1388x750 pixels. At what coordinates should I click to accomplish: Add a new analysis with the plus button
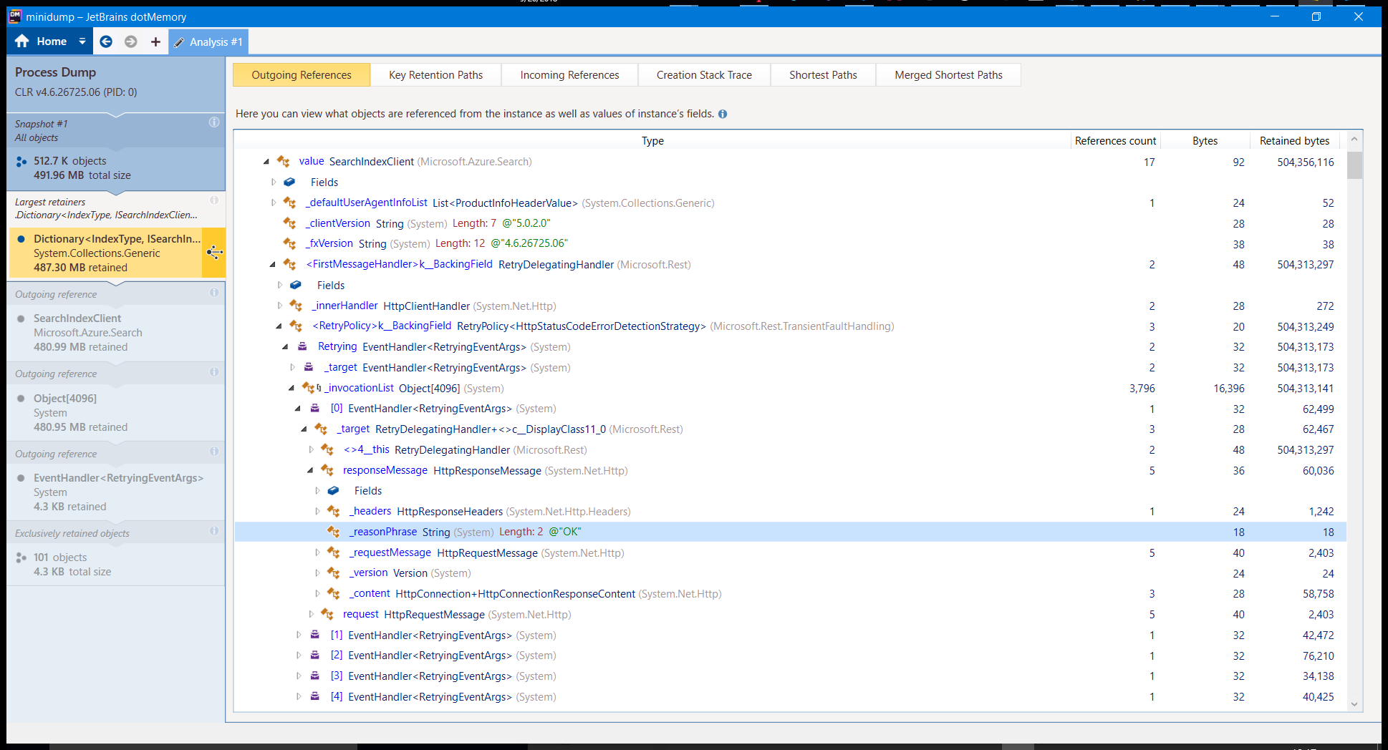pyautogui.click(x=155, y=42)
